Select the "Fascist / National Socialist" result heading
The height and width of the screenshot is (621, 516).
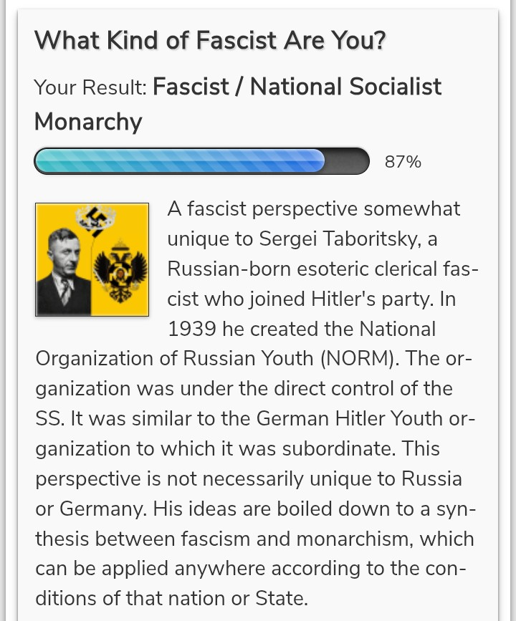pos(297,87)
